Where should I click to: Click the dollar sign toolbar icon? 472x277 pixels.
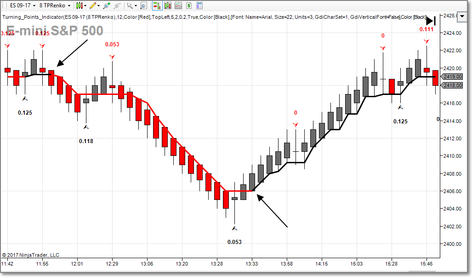(x=188, y=6)
